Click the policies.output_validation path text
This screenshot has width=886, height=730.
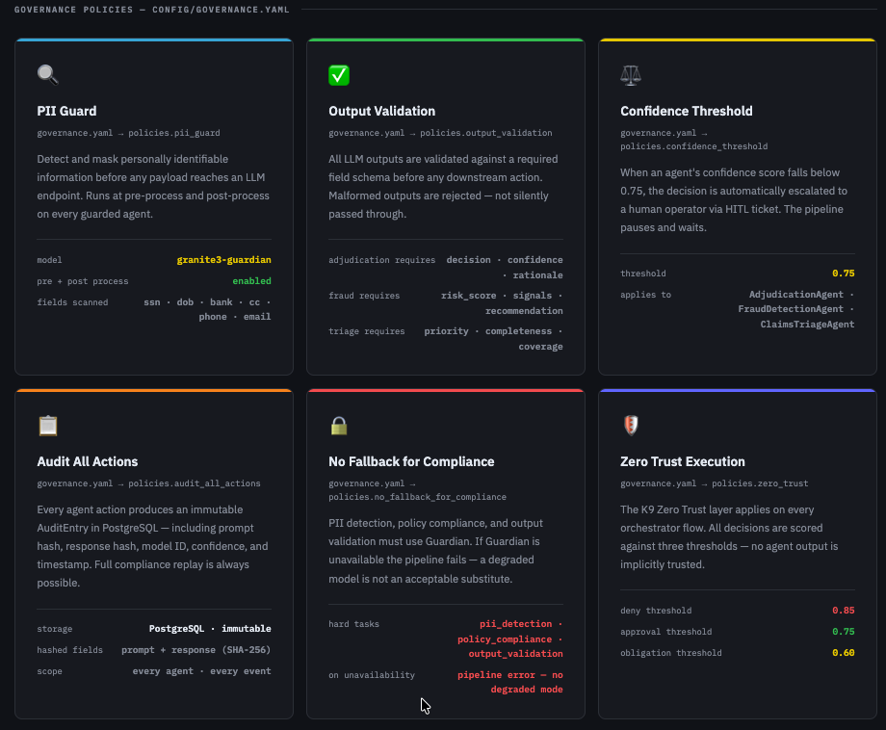(486, 133)
